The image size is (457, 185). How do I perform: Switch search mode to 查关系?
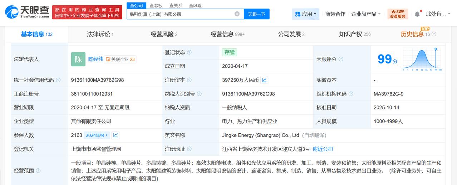click(176, 5)
